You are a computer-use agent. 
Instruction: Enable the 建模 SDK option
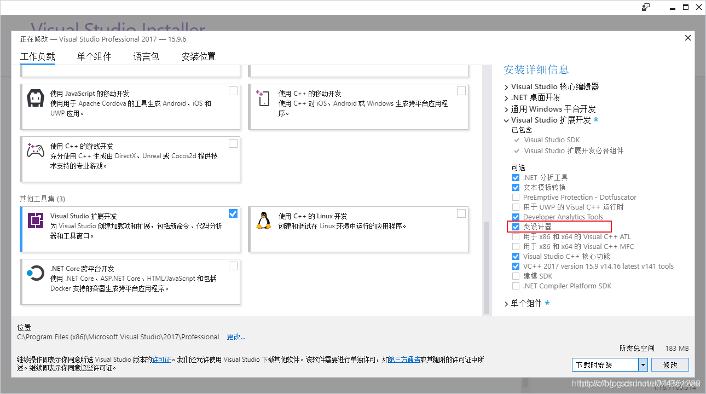[516, 276]
